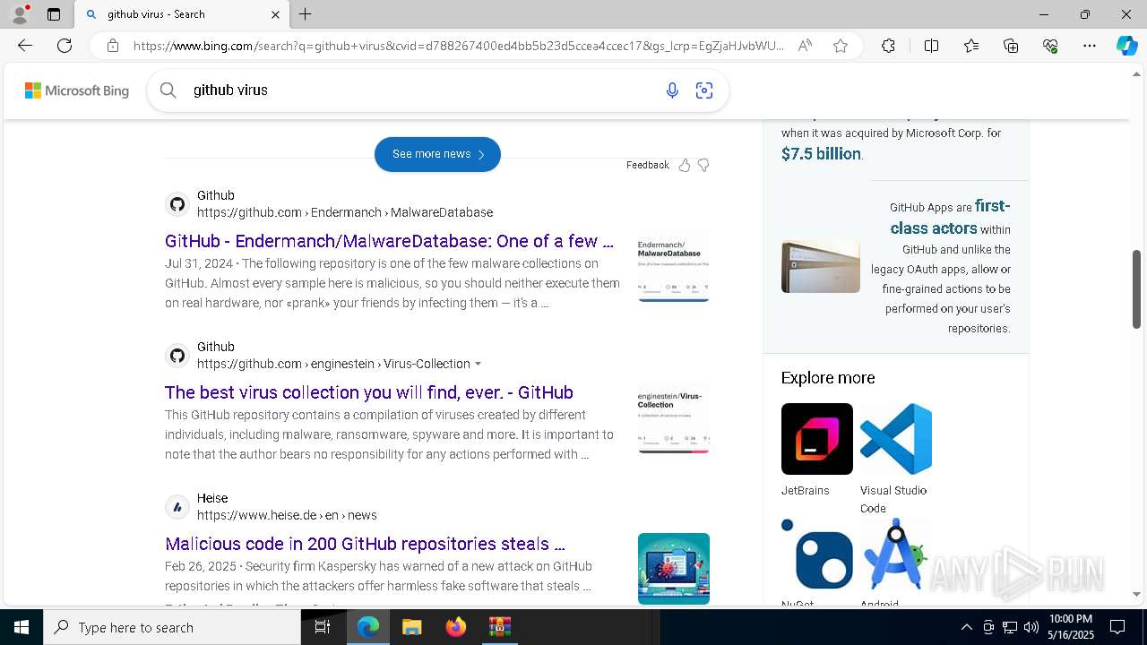Click the Github favicon of the MalwareDatabase result
Image resolution: width=1147 pixels, height=645 pixels.
177,204
